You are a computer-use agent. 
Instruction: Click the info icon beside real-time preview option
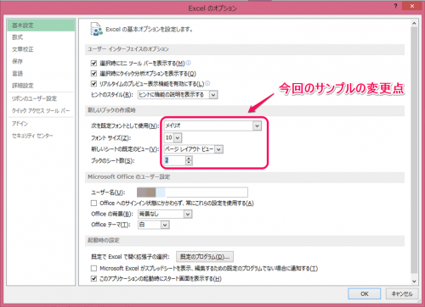point(207,83)
